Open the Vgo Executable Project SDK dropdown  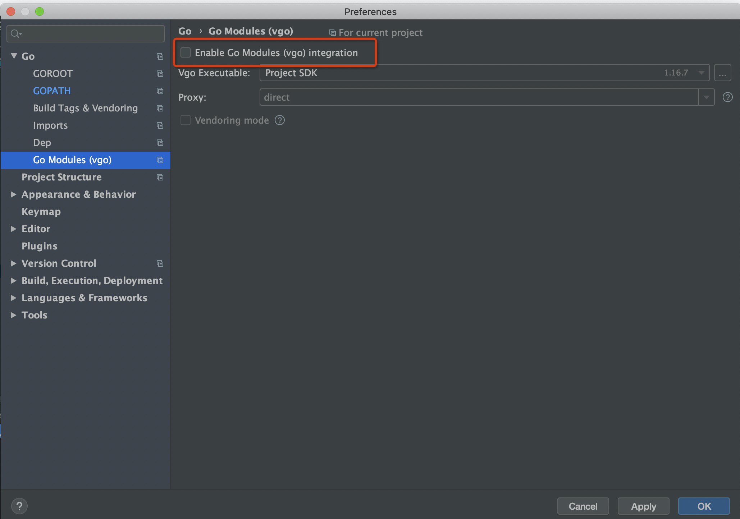pyautogui.click(x=484, y=73)
